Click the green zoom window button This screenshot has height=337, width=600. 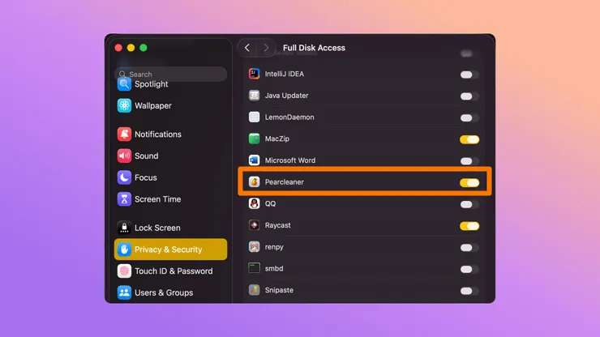(144, 48)
